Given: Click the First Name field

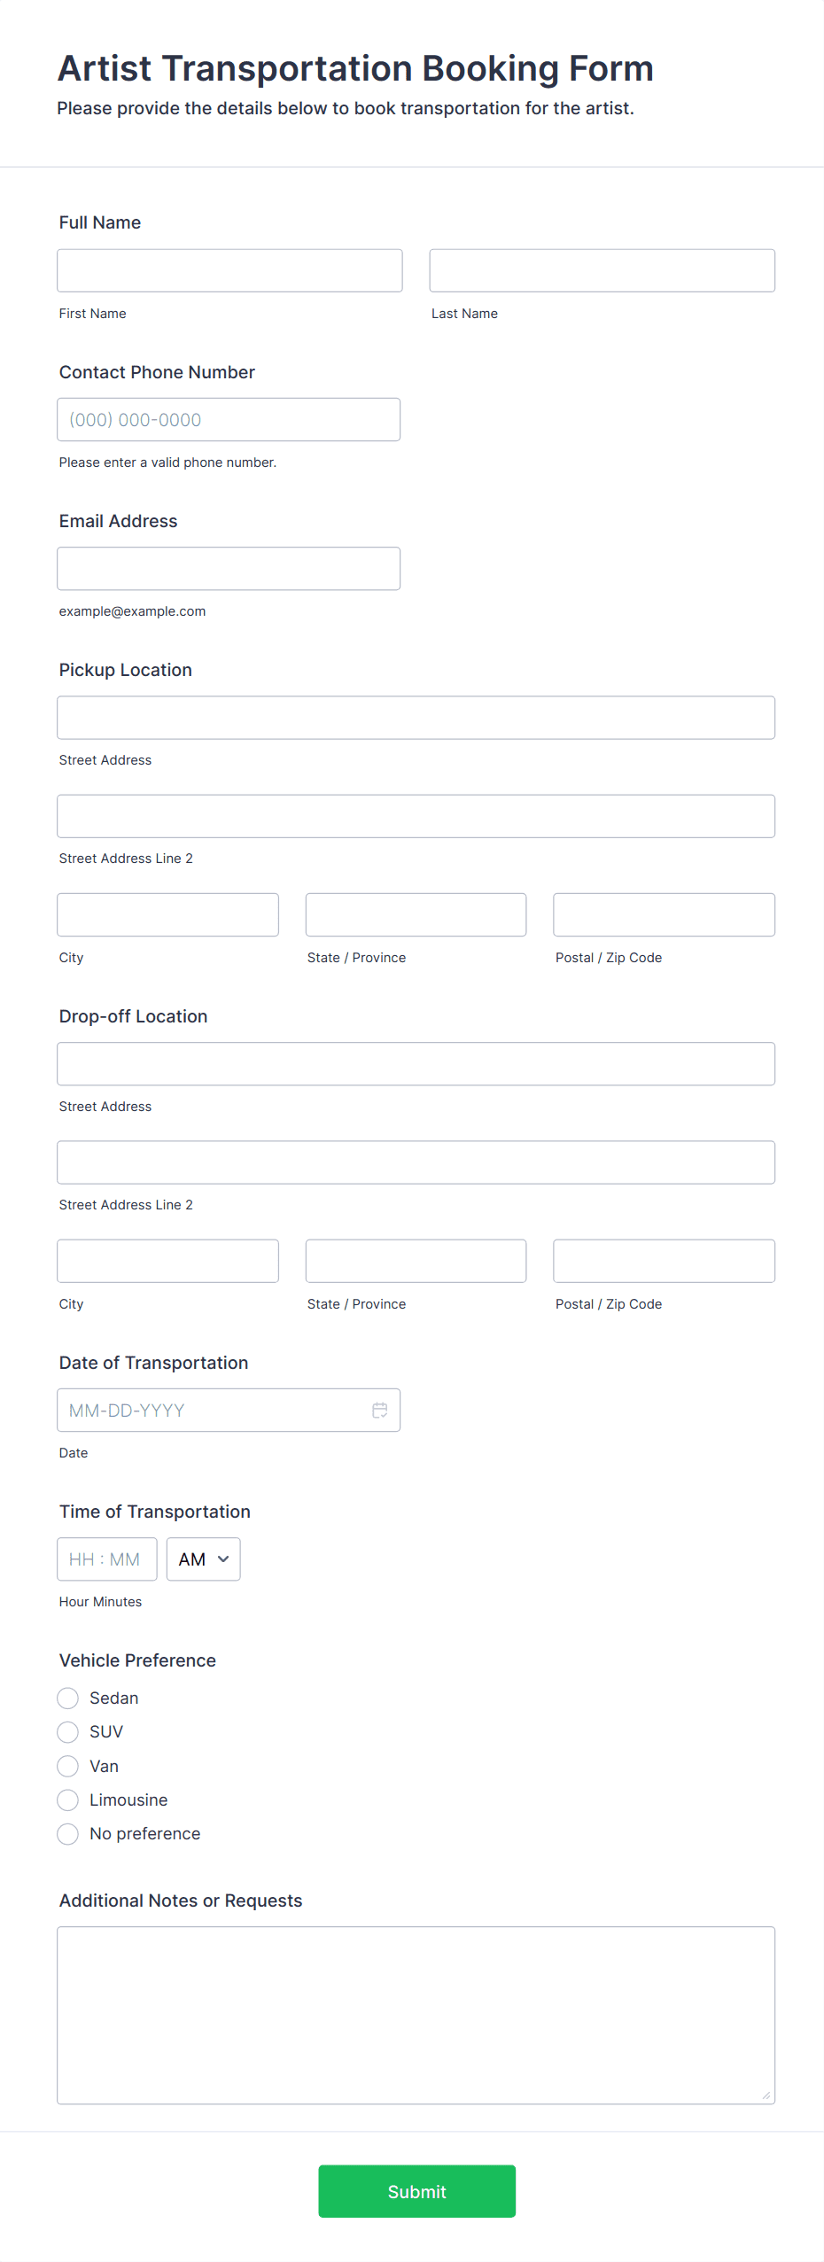Looking at the screenshot, I should (x=229, y=270).
